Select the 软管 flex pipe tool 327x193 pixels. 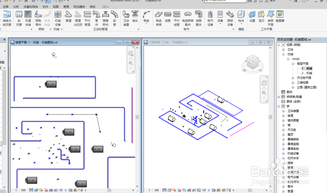pos(114,18)
